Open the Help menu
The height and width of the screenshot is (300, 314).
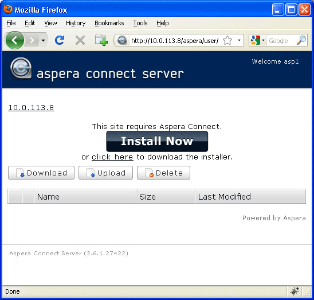point(162,23)
